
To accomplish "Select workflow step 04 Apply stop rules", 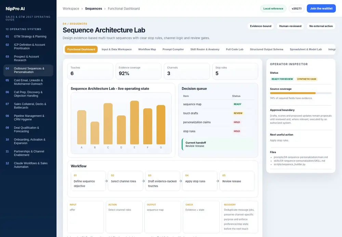I will pyautogui.click(x=200, y=181).
